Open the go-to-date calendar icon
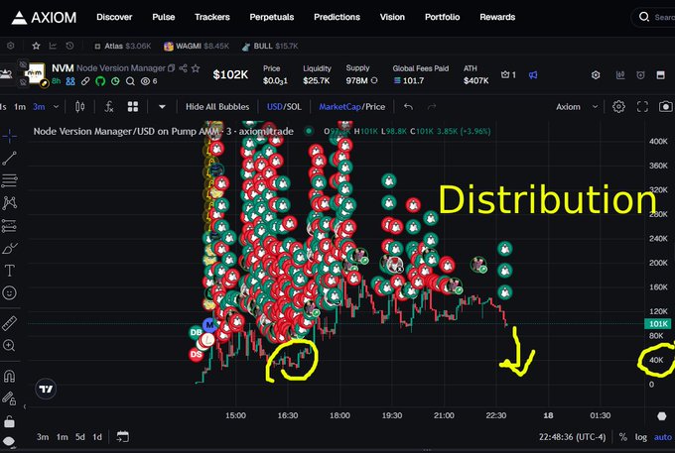The width and height of the screenshot is (675, 453). tap(123, 437)
